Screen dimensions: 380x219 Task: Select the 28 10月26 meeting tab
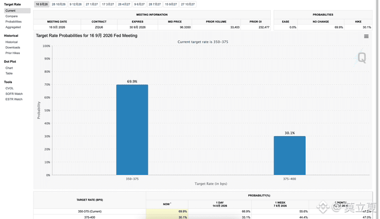pos(59,5)
